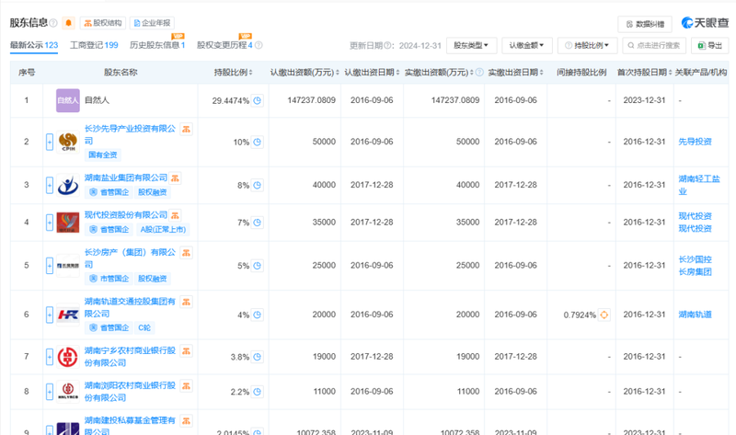Sort by 持股比例 column header
This screenshot has height=435, width=736.
231,72
